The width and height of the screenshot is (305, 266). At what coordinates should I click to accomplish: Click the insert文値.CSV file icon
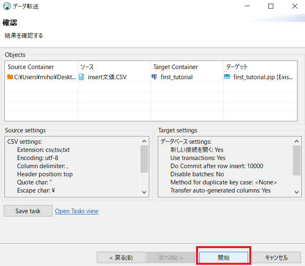coord(81,77)
